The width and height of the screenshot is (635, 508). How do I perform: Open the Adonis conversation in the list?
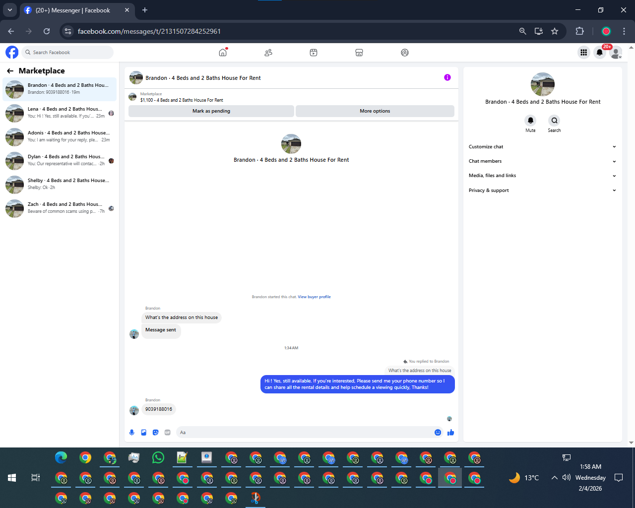[60, 137]
